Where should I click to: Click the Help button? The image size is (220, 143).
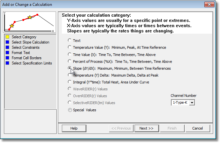(x=74, y=128)
